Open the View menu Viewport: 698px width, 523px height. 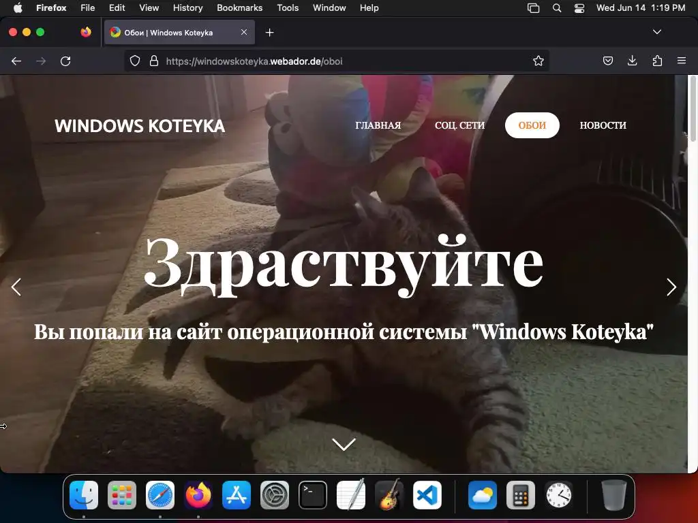[149, 7]
